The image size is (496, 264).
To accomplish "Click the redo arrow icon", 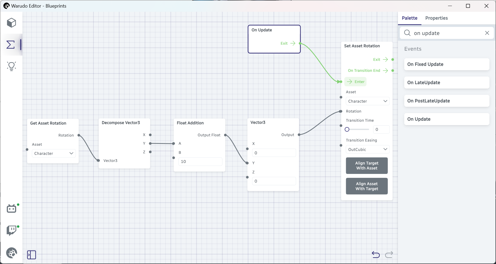I will click(x=389, y=254).
